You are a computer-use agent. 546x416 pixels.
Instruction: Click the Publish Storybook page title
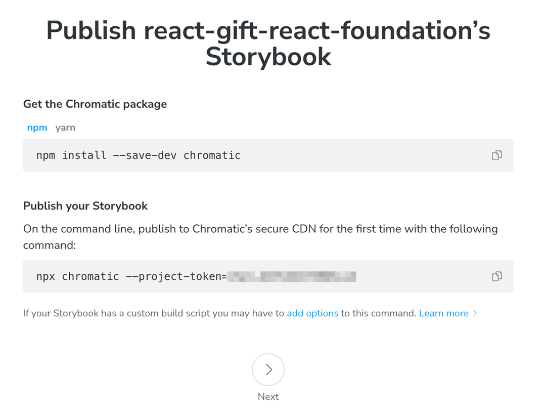click(268, 43)
